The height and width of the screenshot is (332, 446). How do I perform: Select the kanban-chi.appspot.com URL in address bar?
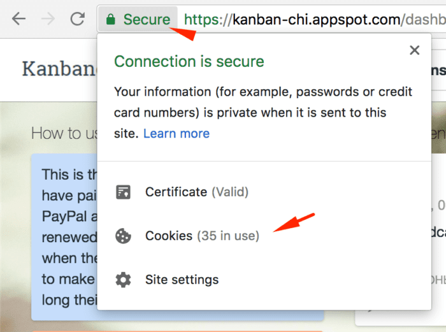coord(314,19)
